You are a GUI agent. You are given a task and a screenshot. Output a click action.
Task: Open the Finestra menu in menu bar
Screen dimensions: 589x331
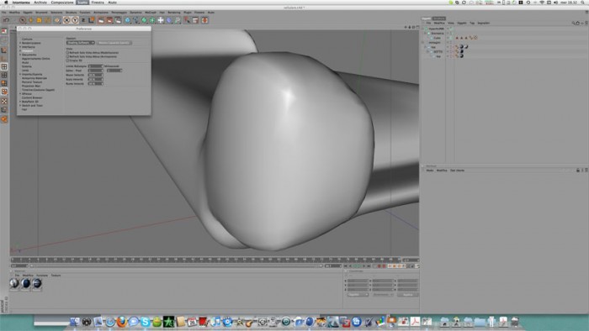[98, 3]
